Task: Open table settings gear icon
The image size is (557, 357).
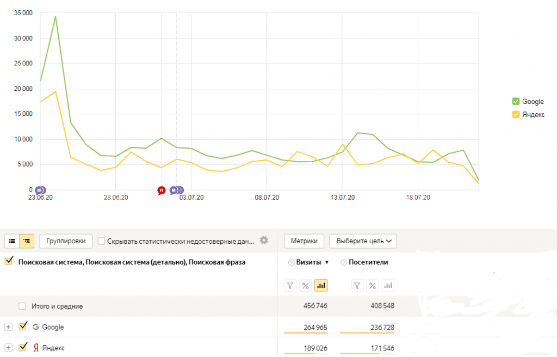Action: [x=264, y=241]
